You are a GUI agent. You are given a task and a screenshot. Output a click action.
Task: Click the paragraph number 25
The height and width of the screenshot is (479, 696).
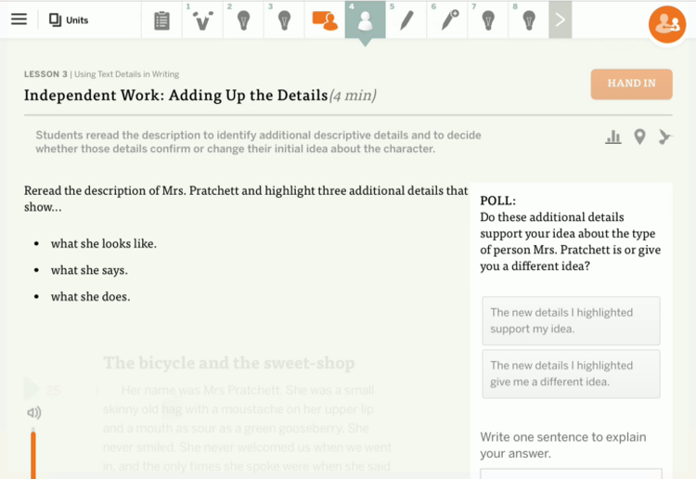tap(53, 391)
